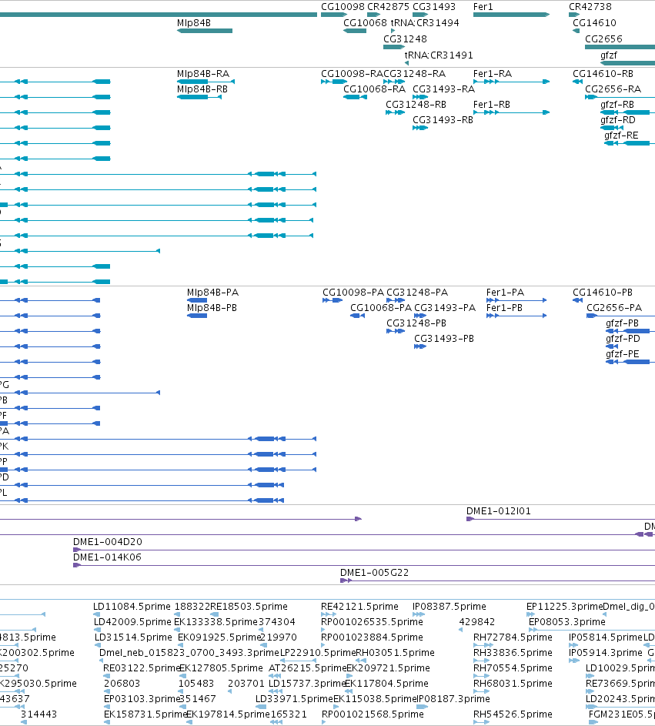This screenshot has height=726, width=655.
Task: Select the CG10068 gene label
Action: [x=365, y=22]
